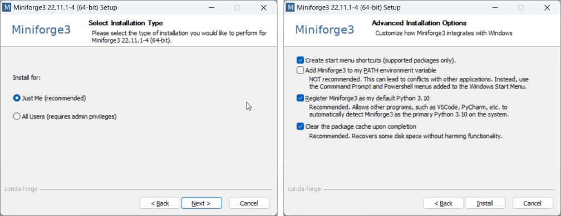Click the Miniforge3 icon in left window title bar

pos(7,7)
